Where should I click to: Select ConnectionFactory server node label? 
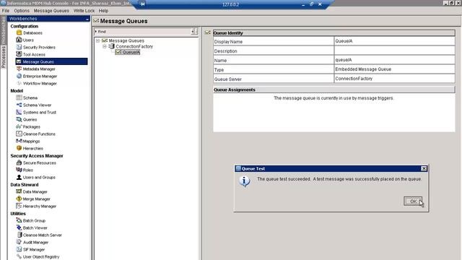click(134, 46)
